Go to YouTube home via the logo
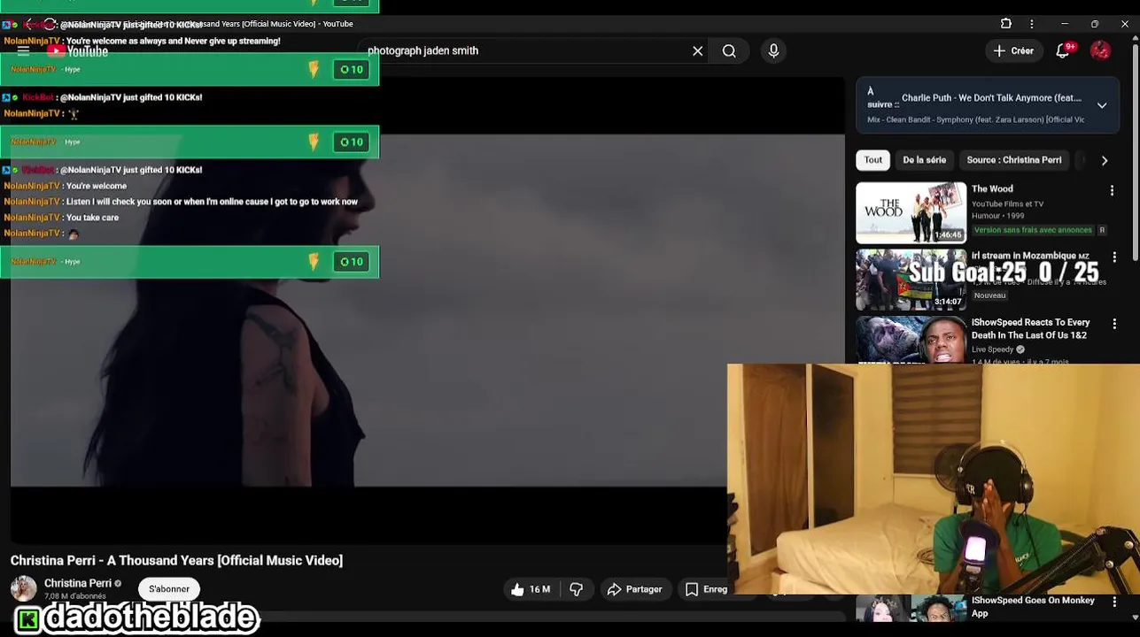Viewport: 1140px width, 637px height. coord(78,51)
